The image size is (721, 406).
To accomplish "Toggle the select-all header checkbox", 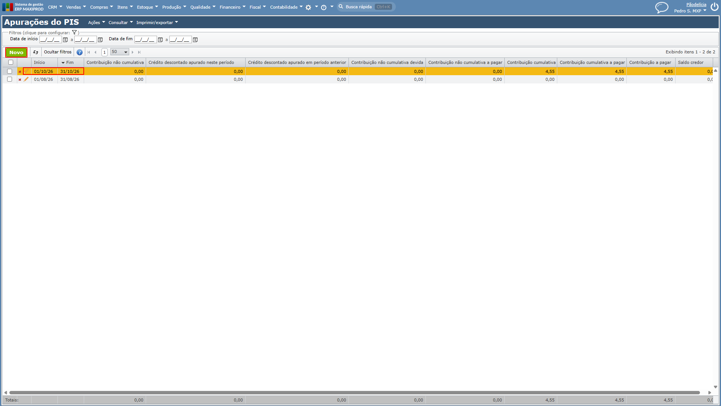I will tap(11, 62).
